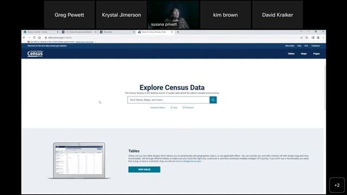
Task: Click the Advanced Search link
Action: (x=158, y=108)
